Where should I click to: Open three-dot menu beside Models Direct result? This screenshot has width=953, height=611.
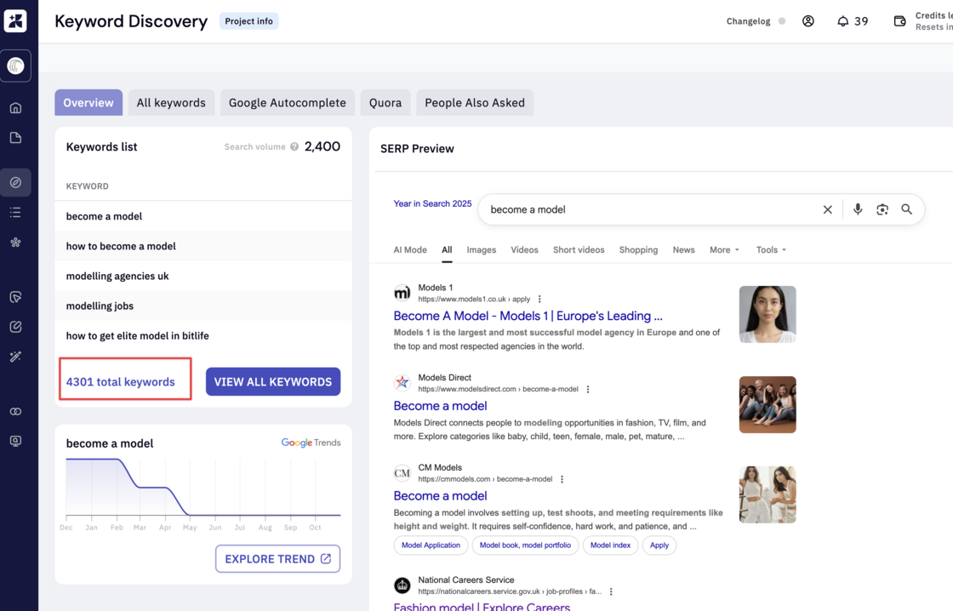pyautogui.click(x=588, y=389)
